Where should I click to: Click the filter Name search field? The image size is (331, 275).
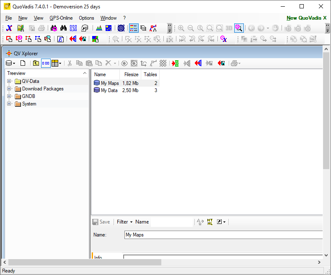coord(172,222)
